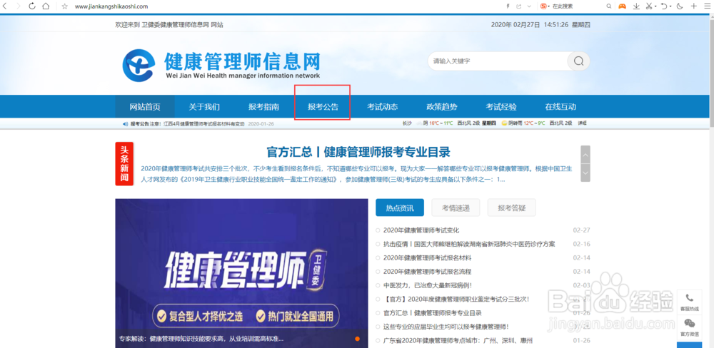Open list item 官方汇总丨健康管理师报考专业目录

point(433,313)
